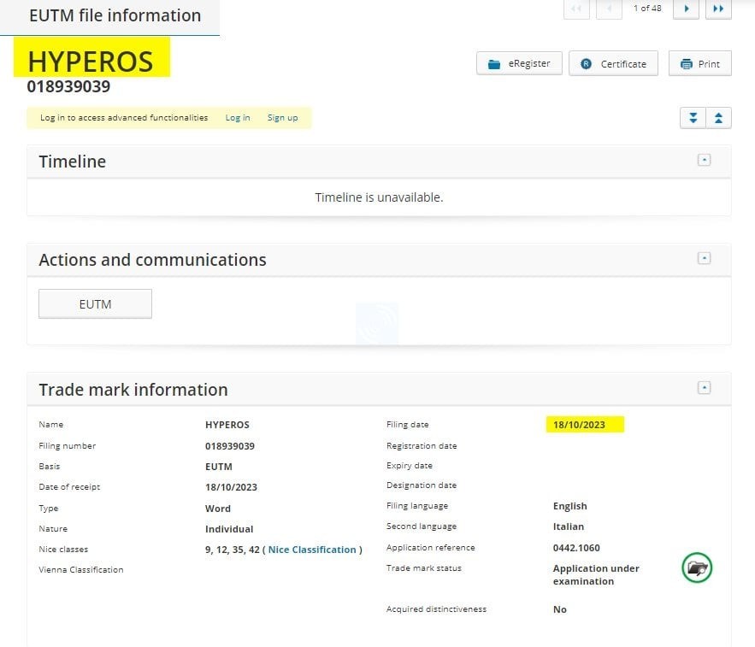Click the previous result arrow button
The height and width of the screenshot is (647, 755).
coord(608,9)
